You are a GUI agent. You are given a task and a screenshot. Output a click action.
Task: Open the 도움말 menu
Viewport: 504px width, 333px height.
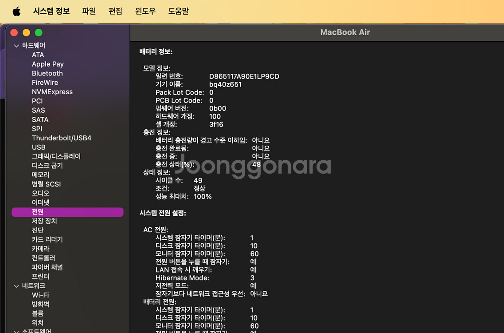pyautogui.click(x=178, y=11)
